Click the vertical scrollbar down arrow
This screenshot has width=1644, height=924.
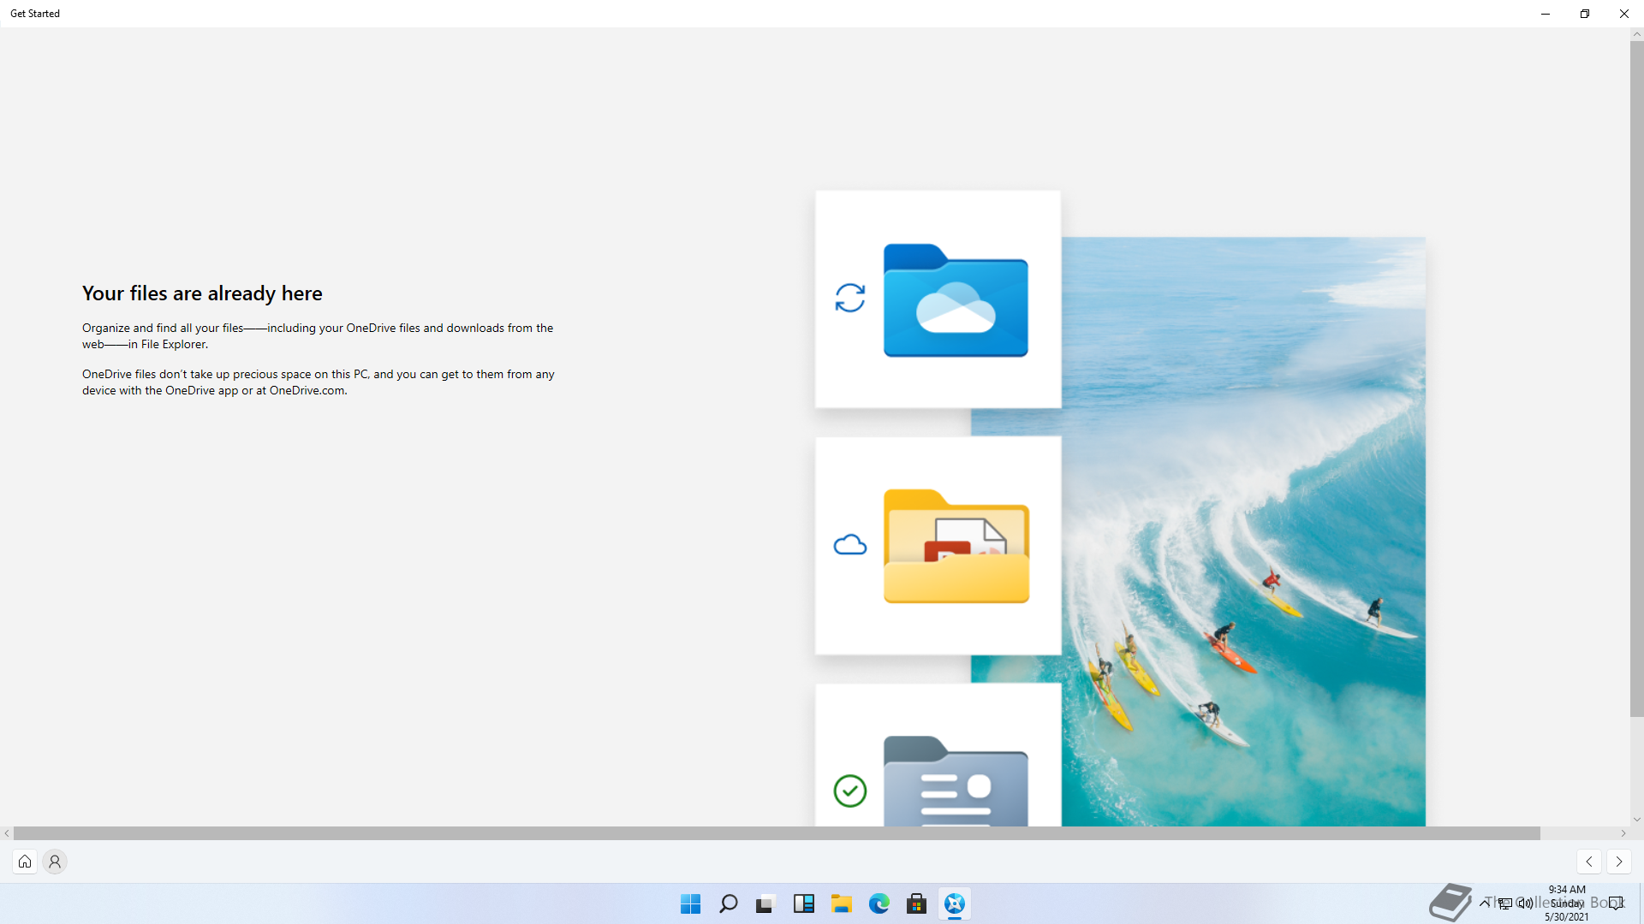[x=1636, y=820]
